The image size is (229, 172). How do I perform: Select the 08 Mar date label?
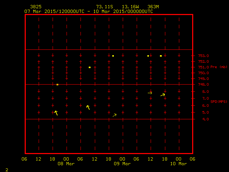pos(67,164)
